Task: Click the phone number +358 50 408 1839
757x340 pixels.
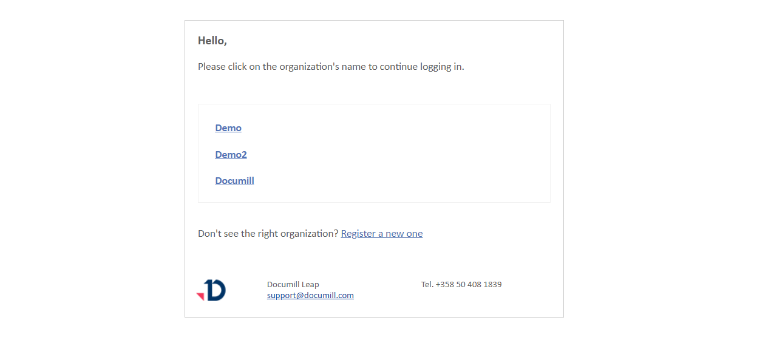Action: pyautogui.click(x=468, y=285)
